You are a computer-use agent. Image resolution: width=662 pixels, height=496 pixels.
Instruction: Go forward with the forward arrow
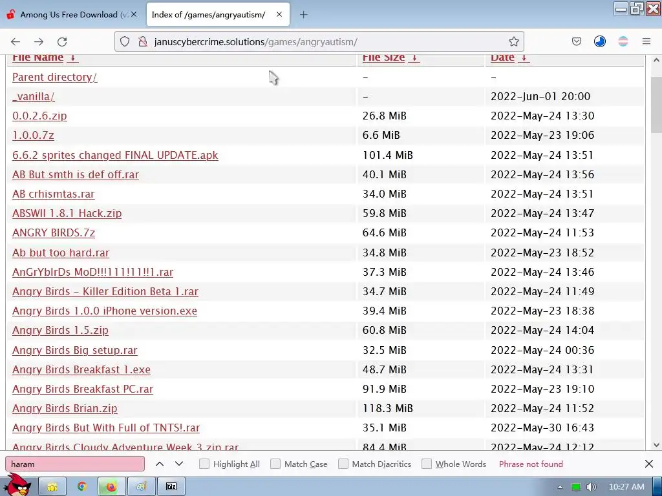click(x=39, y=42)
